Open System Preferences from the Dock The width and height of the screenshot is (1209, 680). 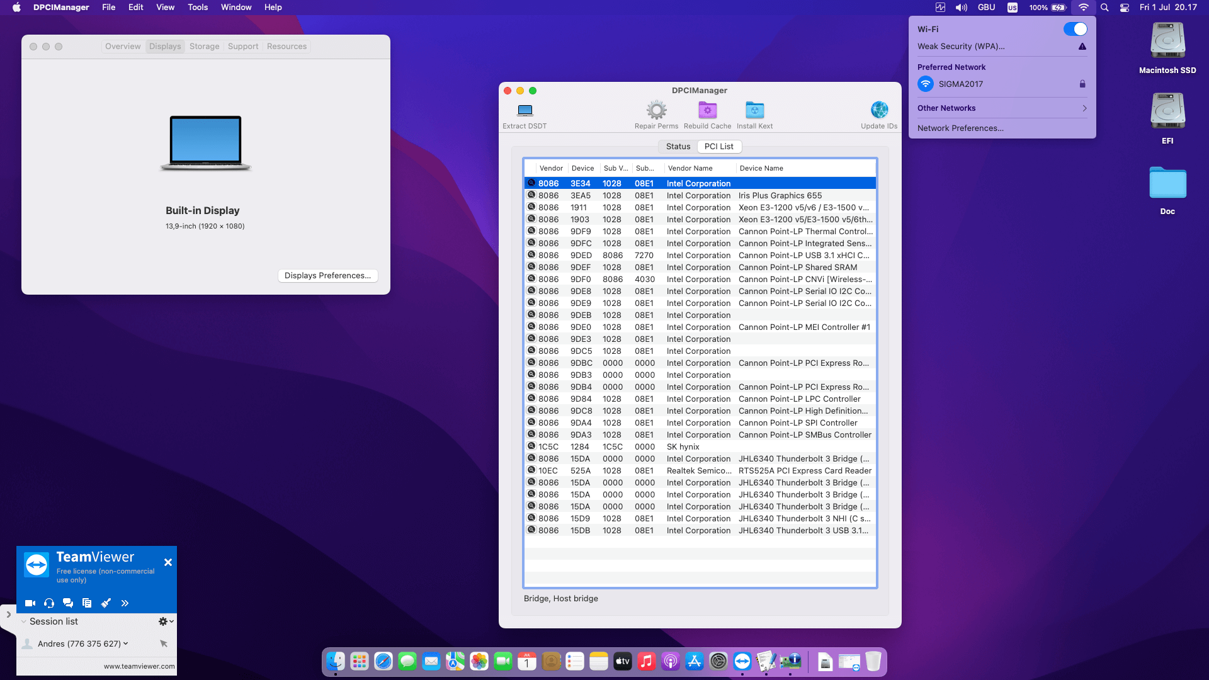click(718, 662)
